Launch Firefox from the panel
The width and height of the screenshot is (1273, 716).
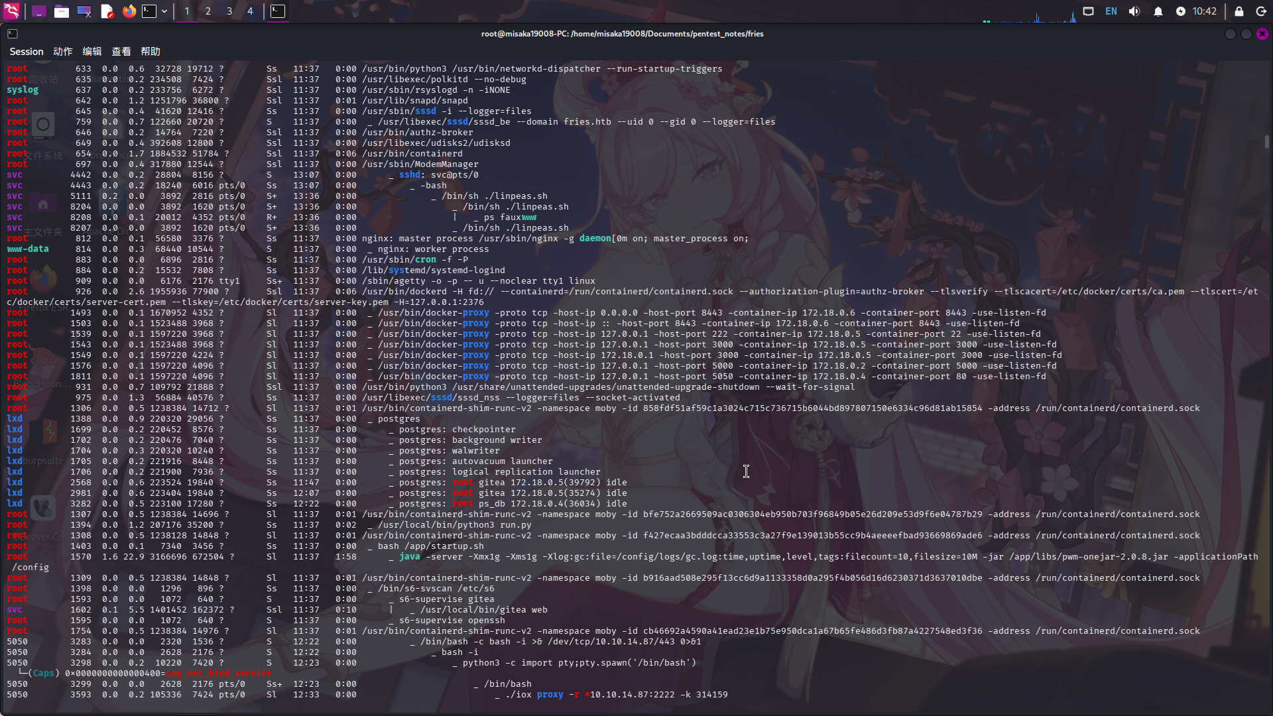pyautogui.click(x=129, y=11)
